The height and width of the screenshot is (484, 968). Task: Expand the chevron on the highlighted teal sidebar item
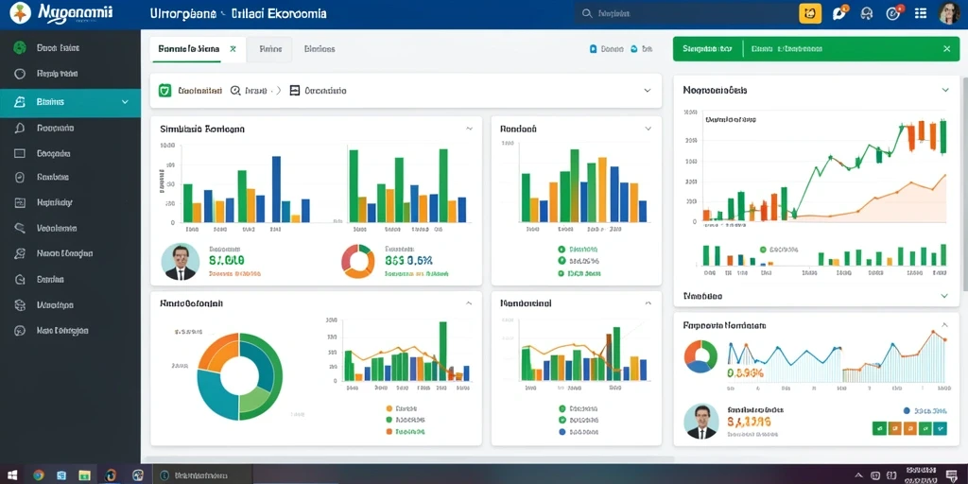point(126,102)
